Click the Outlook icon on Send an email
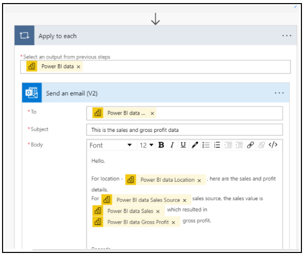 (x=32, y=93)
